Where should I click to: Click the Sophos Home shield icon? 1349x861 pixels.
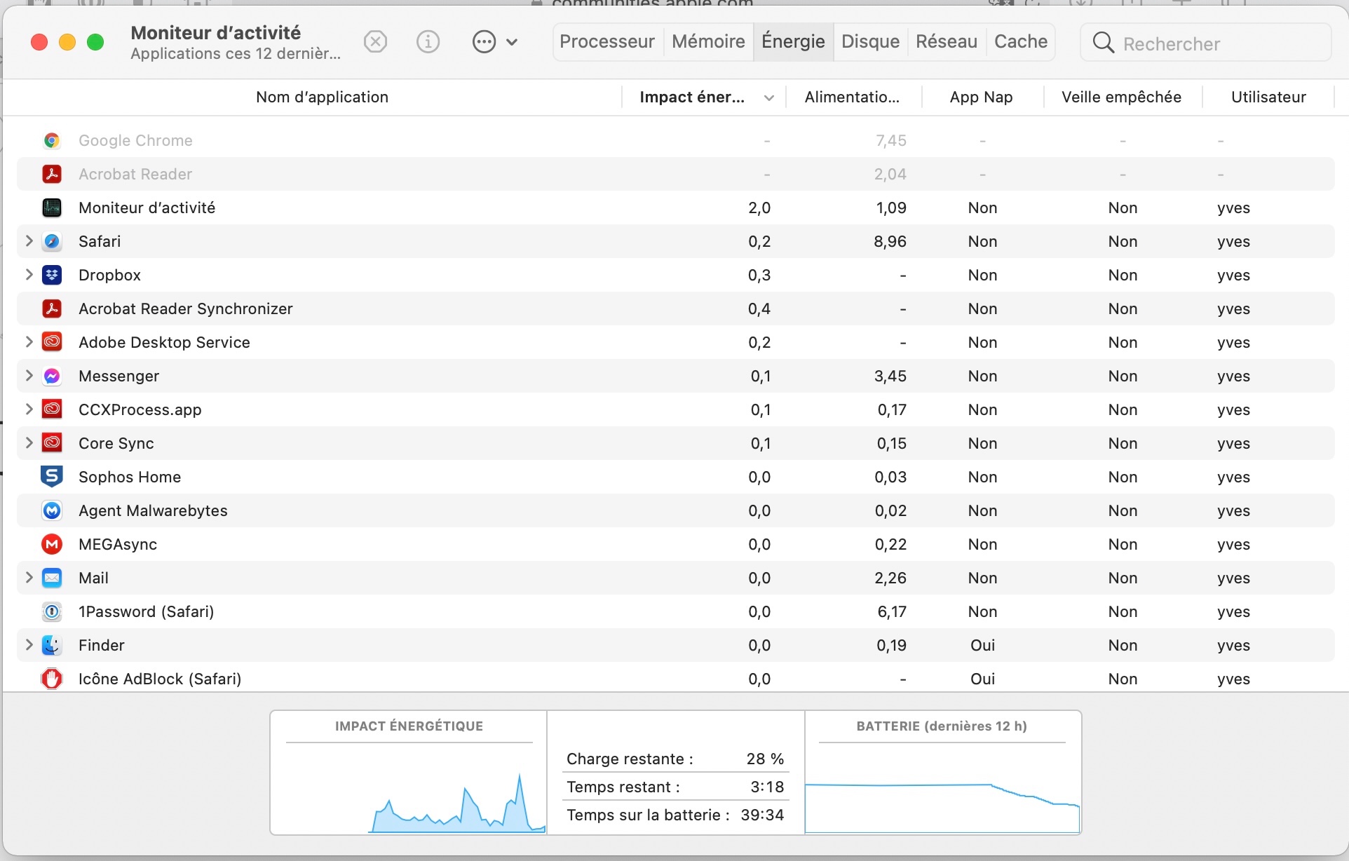(52, 477)
